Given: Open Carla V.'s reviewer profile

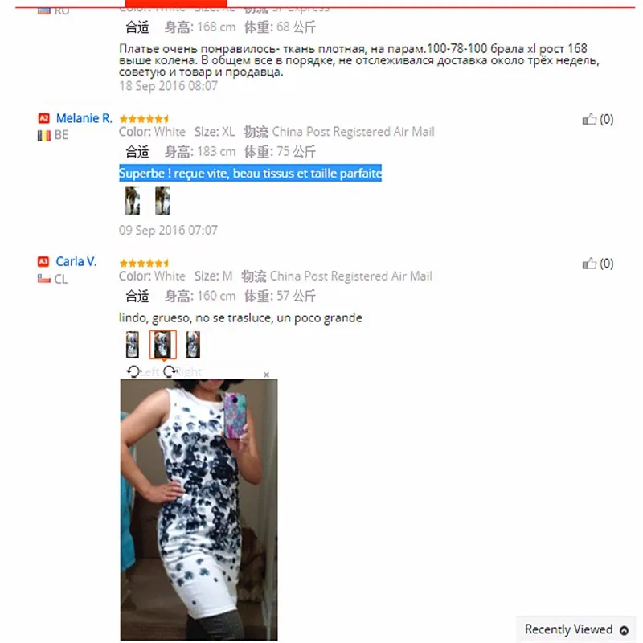Looking at the screenshot, I should (x=76, y=262).
